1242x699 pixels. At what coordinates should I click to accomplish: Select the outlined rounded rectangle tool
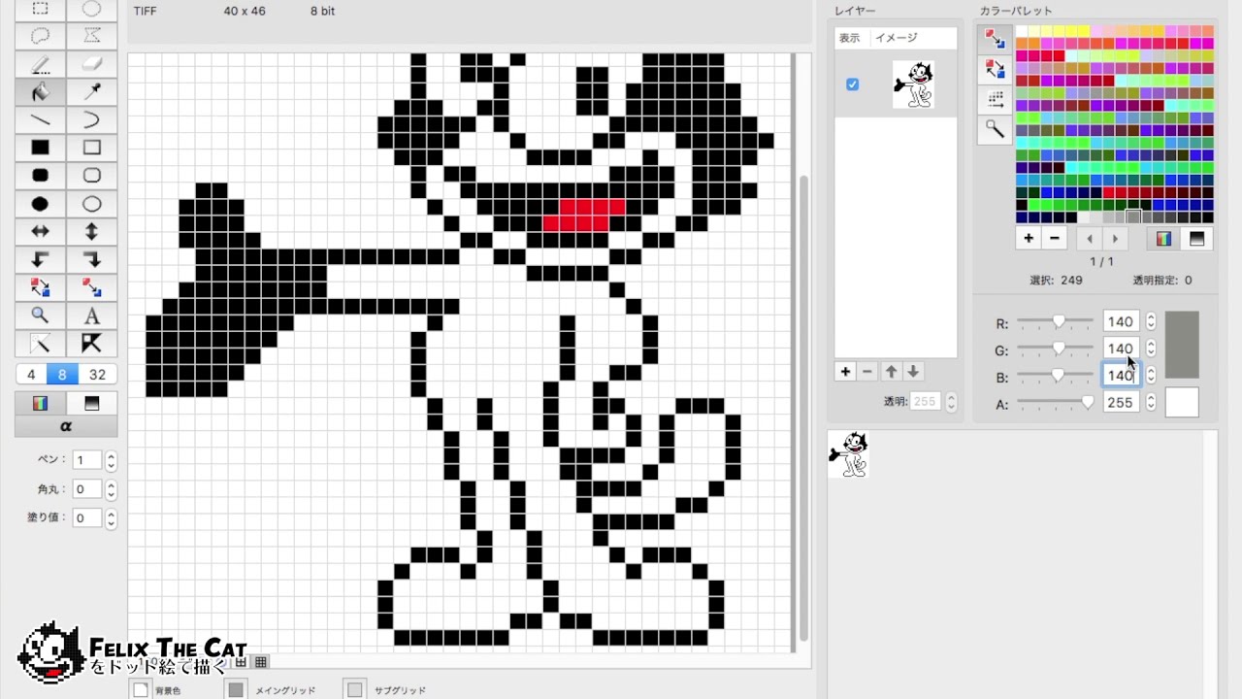click(91, 176)
